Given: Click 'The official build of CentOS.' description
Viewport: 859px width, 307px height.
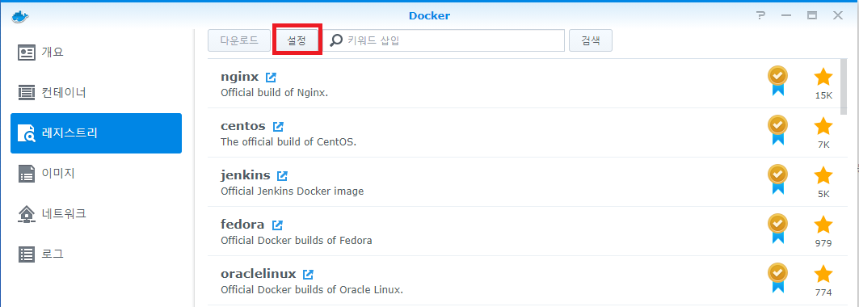Looking at the screenshot, I should [288, 141].
